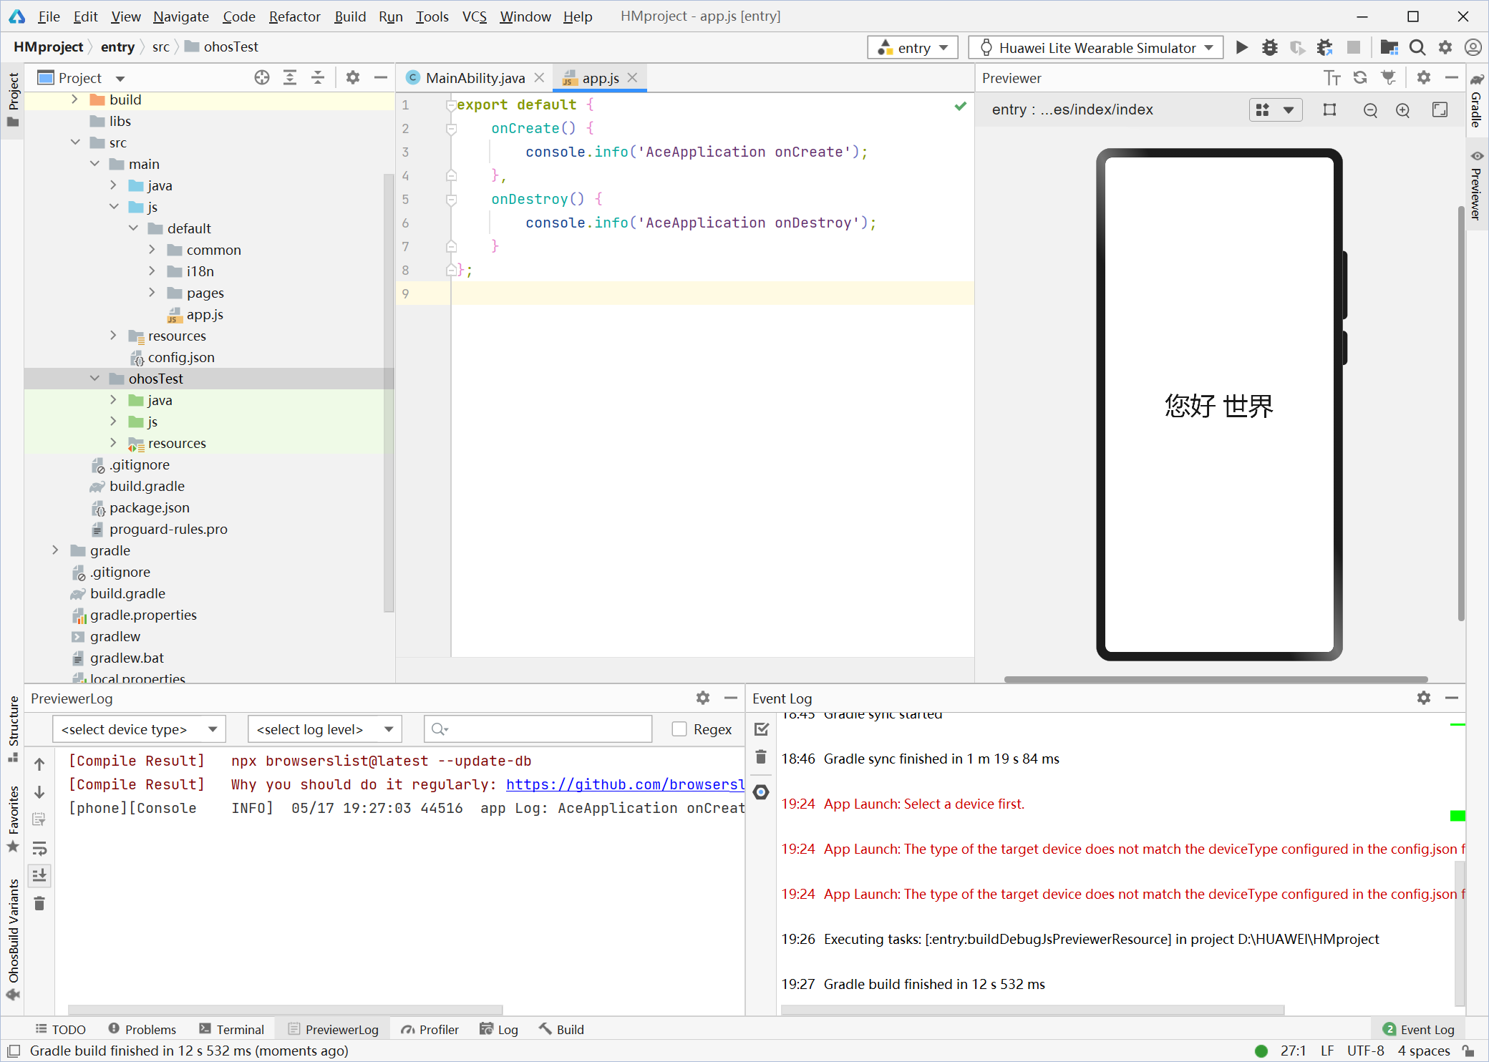The height and width of the screenshot is (1062, 1489).
Task: Open the Huawei Lite Wearable Simulator dropdown
Action: (x=1096, y=47)
